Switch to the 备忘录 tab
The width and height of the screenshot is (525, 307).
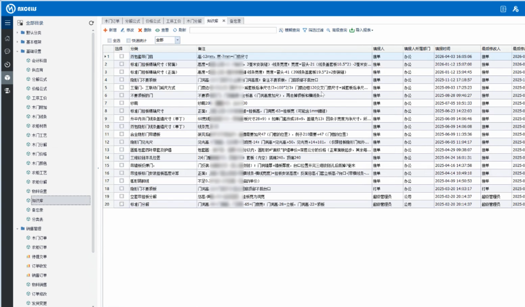pyautogui.click(x=235, y=21)
